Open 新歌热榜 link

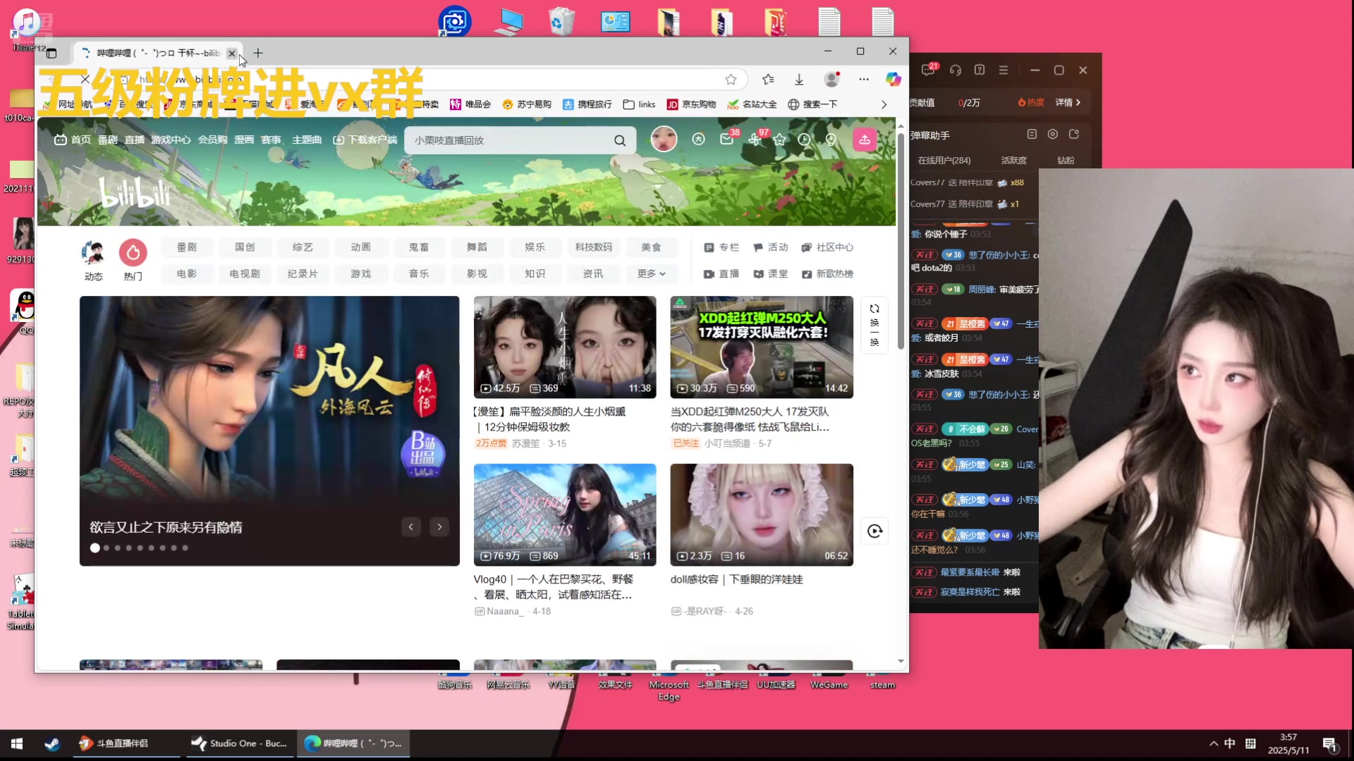827,273
